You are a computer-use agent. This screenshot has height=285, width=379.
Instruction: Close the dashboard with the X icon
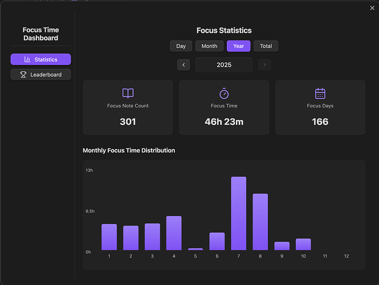click(x=373, y=7)
